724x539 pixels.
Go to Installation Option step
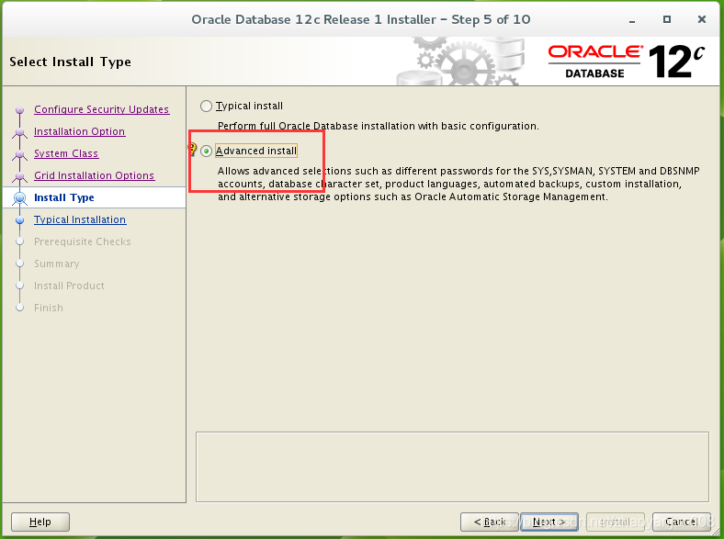(79, 131)
